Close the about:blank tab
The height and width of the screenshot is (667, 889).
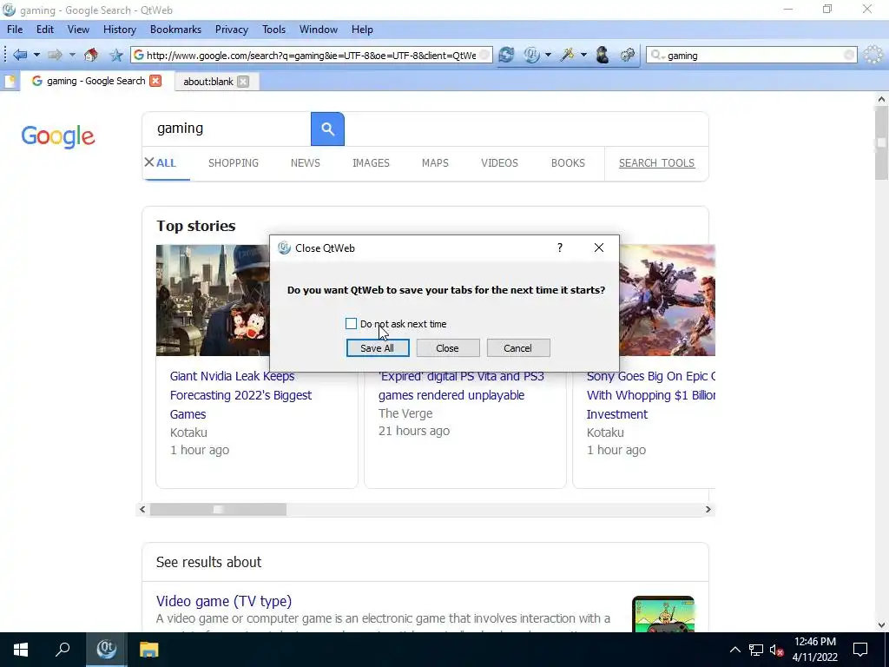(243, 82)
